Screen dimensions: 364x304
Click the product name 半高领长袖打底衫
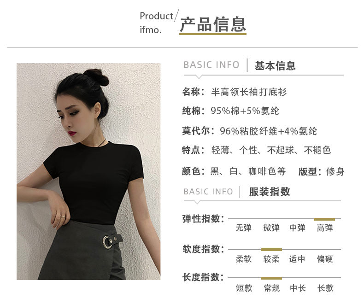pos(249,92)
